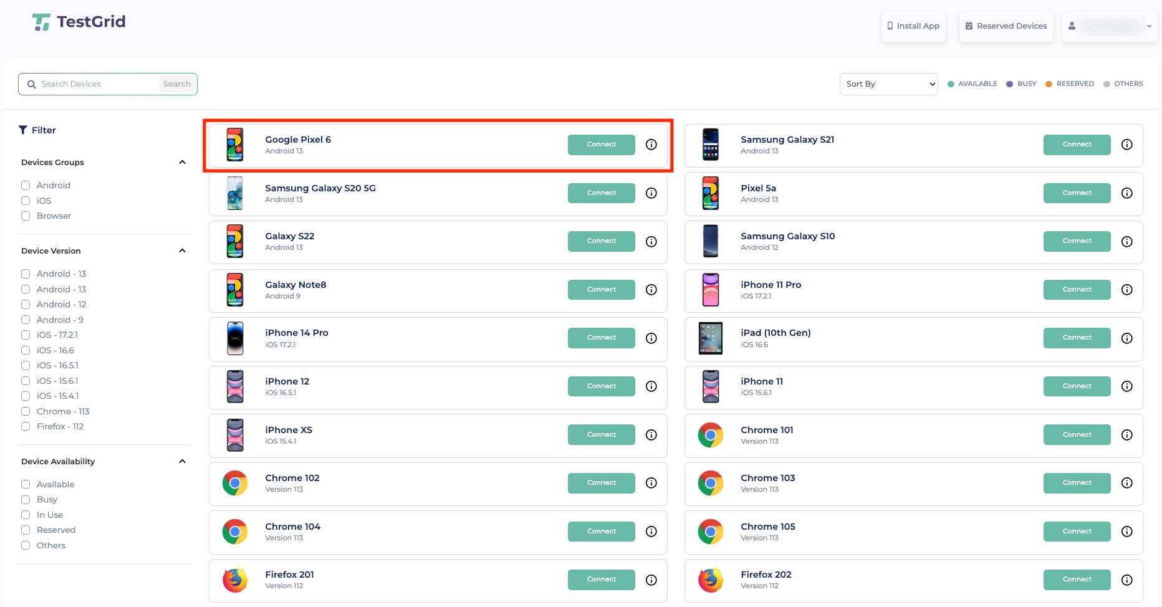Select the Chrome - 113 version checkbox
1162x607 pixels.
click(26, 411)
